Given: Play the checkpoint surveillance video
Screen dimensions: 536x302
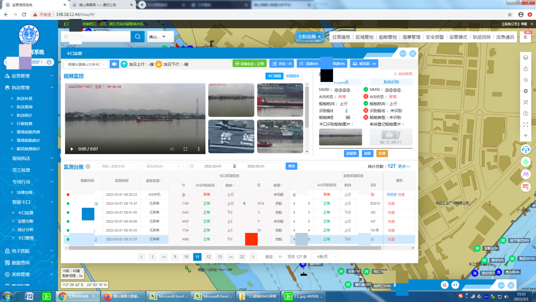Looking at the screenshot, I should 71,149.
